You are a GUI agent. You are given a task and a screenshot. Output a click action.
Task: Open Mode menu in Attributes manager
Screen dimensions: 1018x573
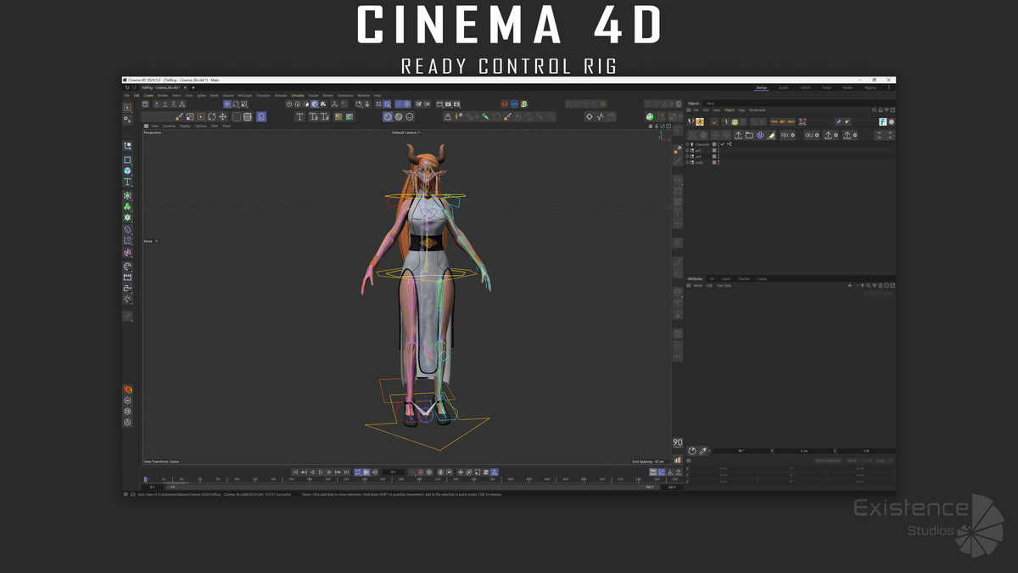[698, 285]
